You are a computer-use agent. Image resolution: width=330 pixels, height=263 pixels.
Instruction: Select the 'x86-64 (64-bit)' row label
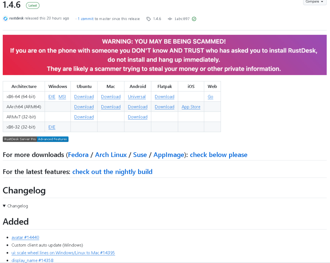pos(21,97)
